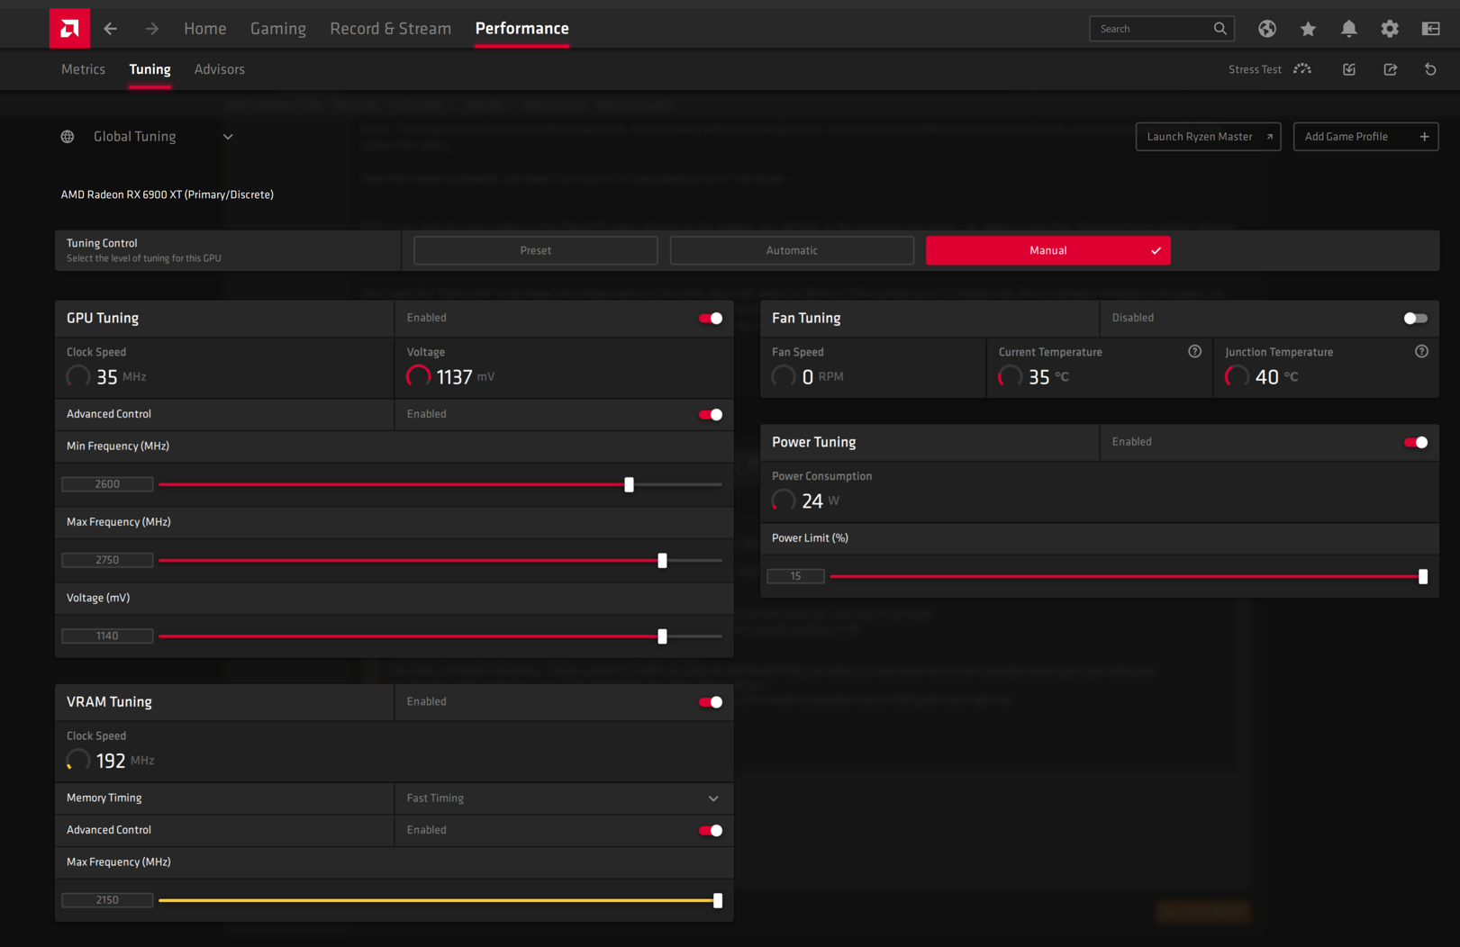1460x947 pixels.
Task: Click the plus icon on Add Game Profile
Action: point(1424,137)
